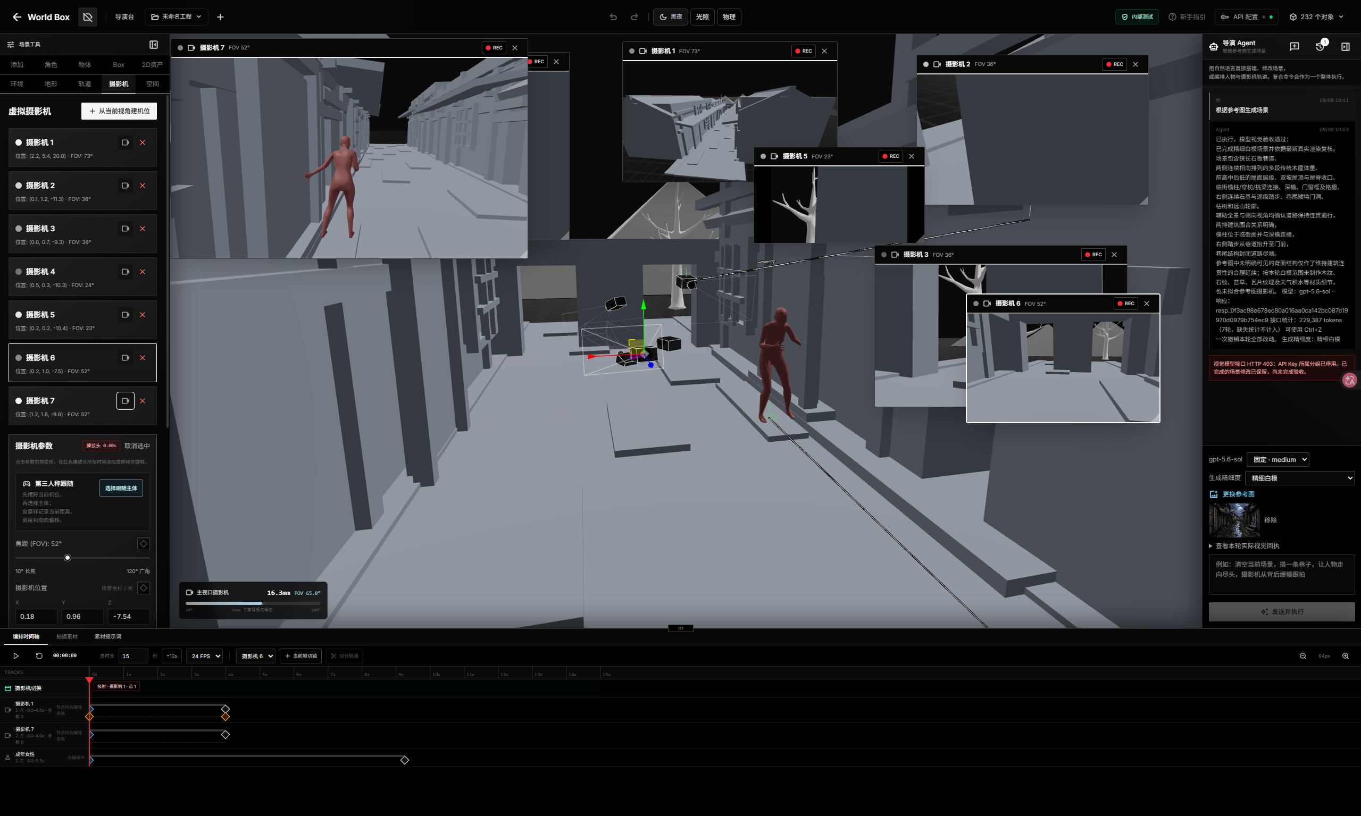Delete 摄影机 3 from camera list

[x=143, y=229]
